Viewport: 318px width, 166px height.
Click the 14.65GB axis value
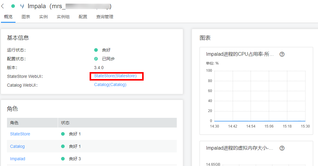[x=213, y=164]
